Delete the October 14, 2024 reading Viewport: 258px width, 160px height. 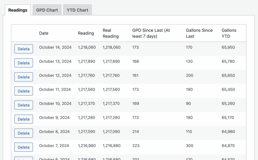(x=24, y=49)
